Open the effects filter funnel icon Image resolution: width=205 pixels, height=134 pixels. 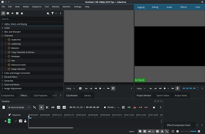(x=53, y=13)
